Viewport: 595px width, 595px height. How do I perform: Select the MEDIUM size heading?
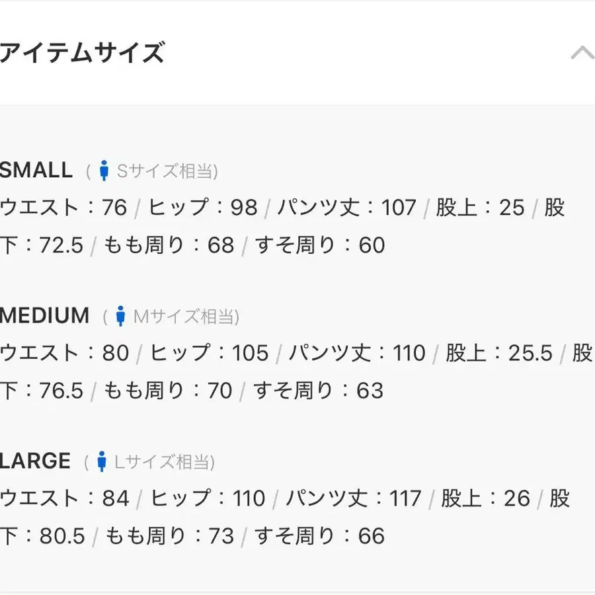(x=44, y=315)
